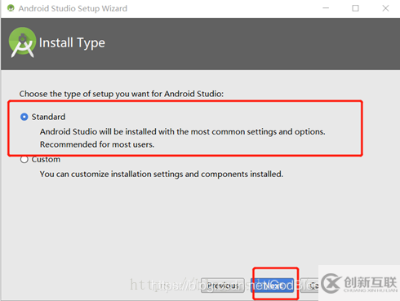Click the 'Choose the type of setup' prompt
Image resolution: width=400 pixels, height=301 pixels.
pos(122,94)
